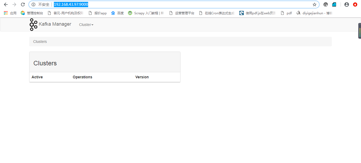Image resolution: width=361 pixels, height=163 pixels.
Task: Click the Operations column header
Action: [83, 77]
